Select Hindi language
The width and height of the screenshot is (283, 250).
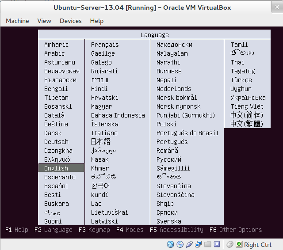99,89
